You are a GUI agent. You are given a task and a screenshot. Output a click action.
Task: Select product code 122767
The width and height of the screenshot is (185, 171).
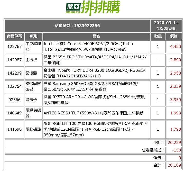(x=14, y=47)
